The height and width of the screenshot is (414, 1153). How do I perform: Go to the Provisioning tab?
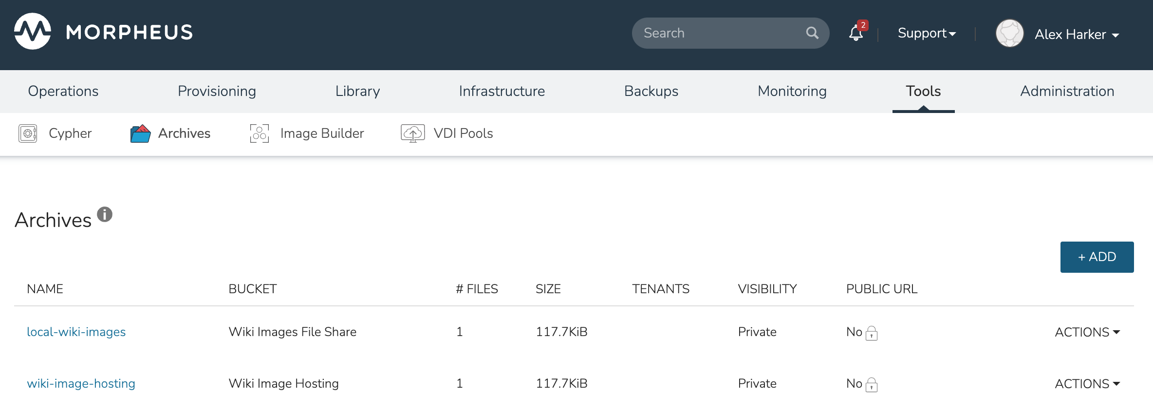[217, 91]
